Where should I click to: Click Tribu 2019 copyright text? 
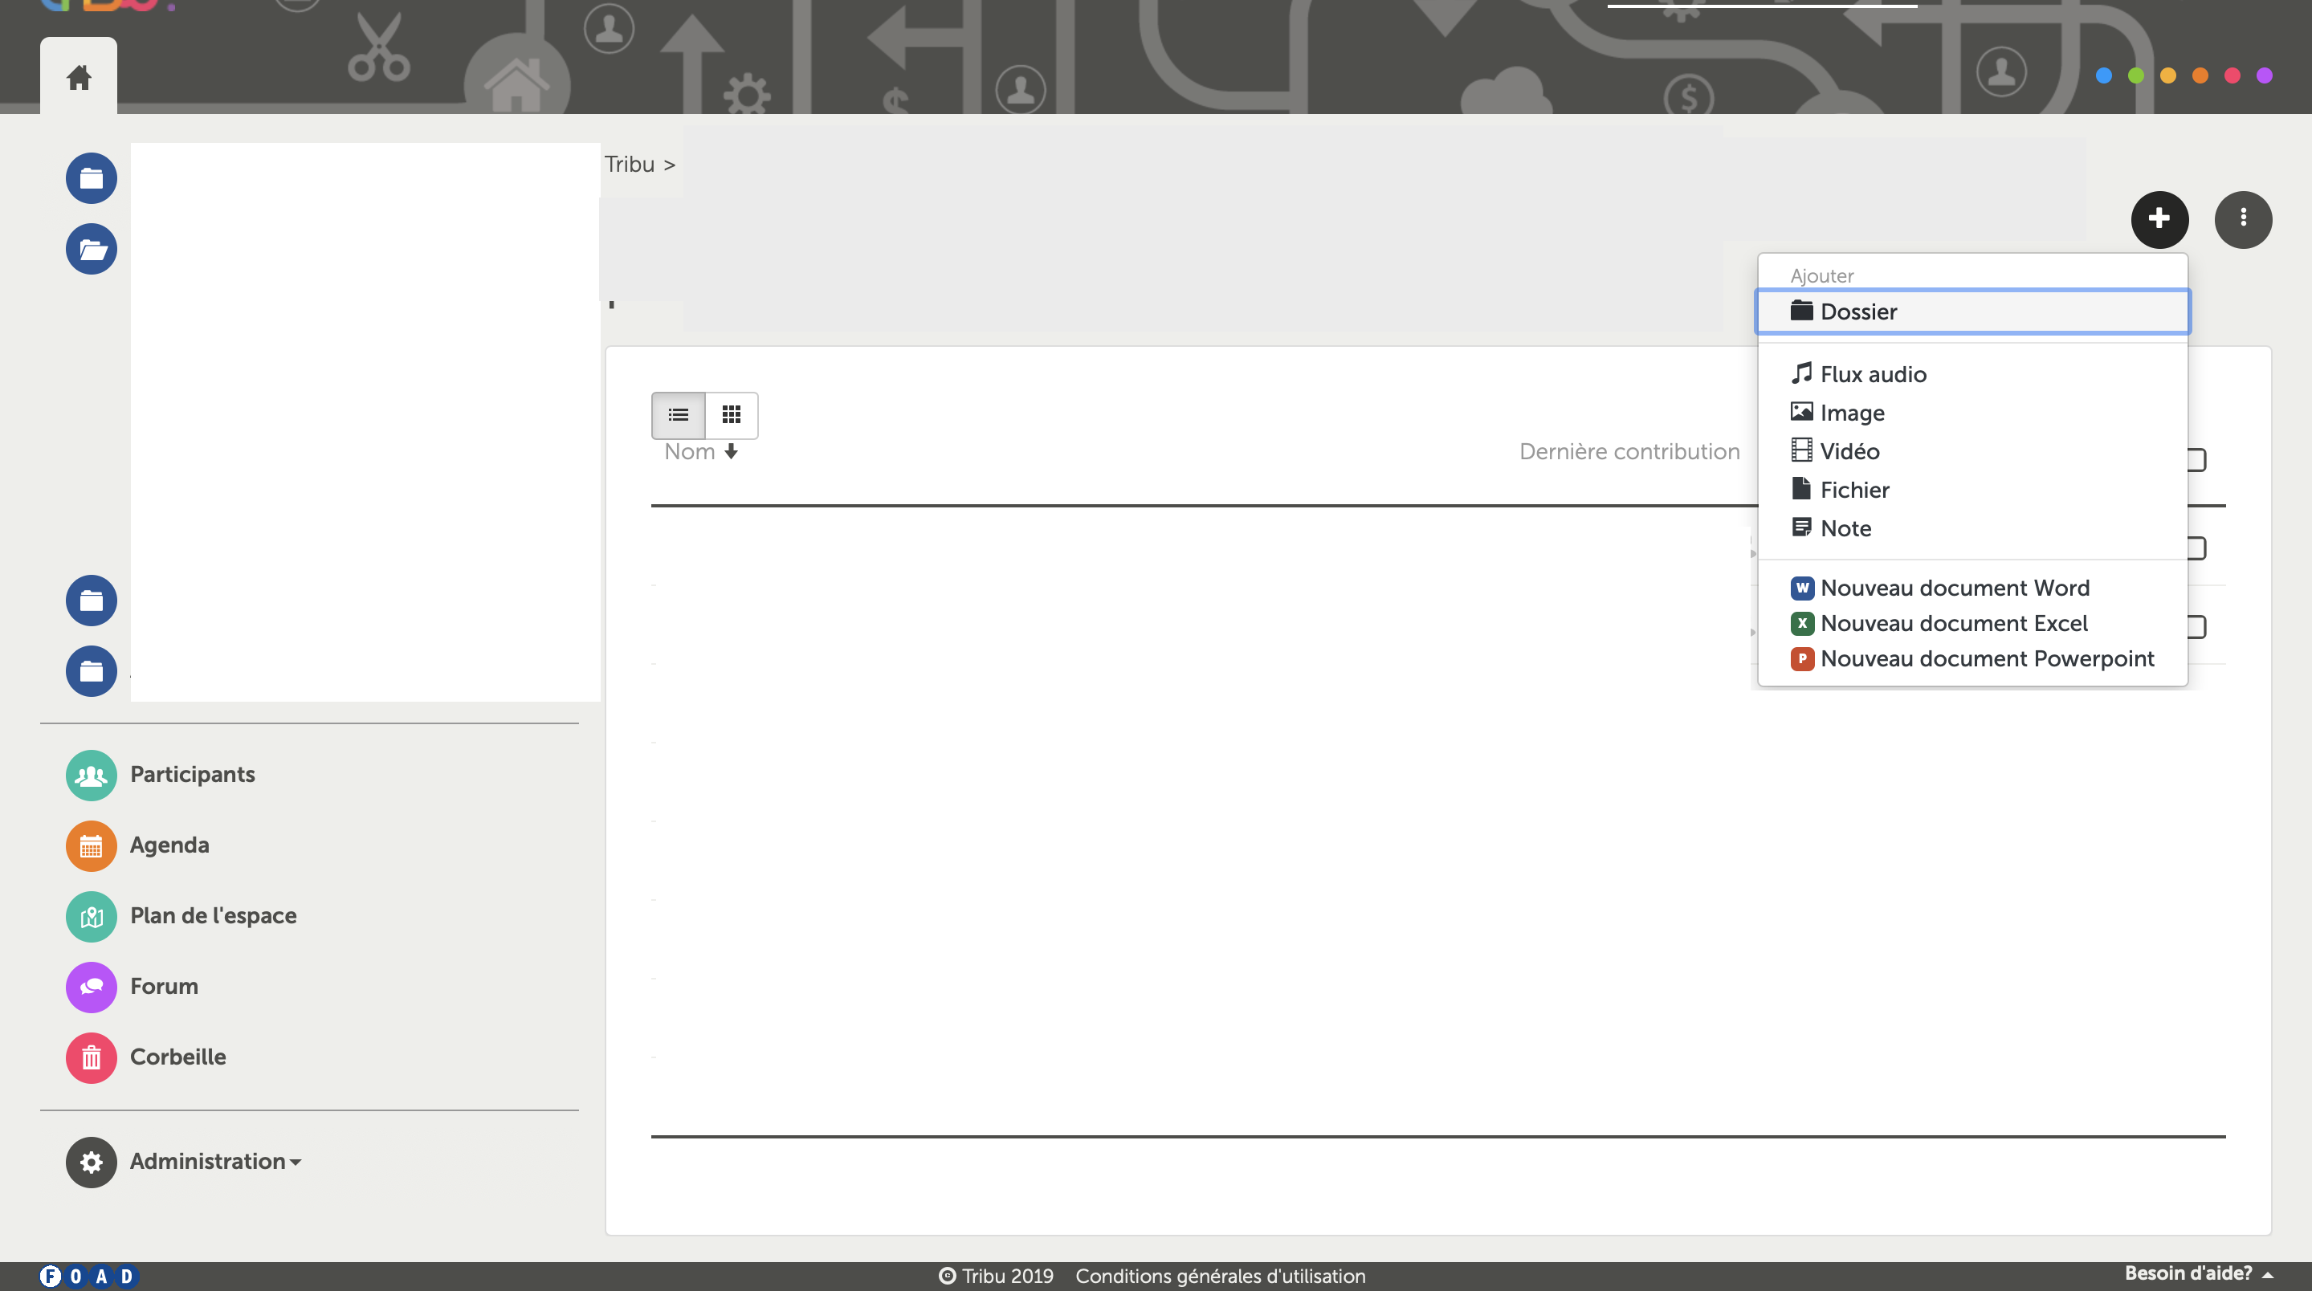click(997, 1276)
